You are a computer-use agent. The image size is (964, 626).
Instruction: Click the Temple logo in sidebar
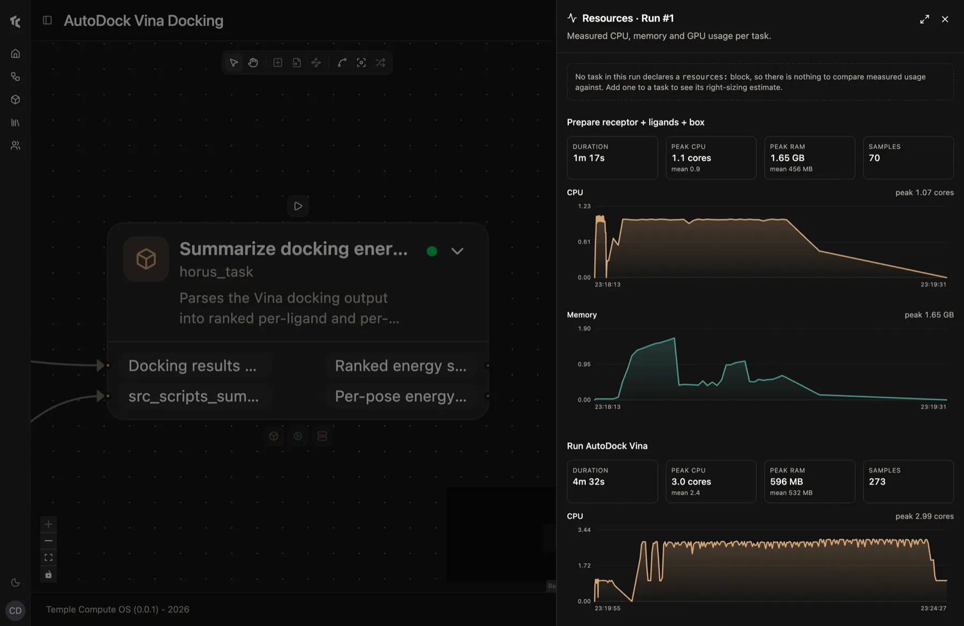click(16, 21)
